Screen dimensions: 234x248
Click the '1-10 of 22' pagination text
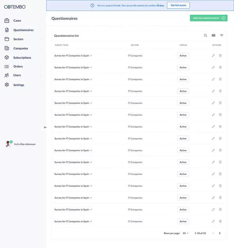200,233
